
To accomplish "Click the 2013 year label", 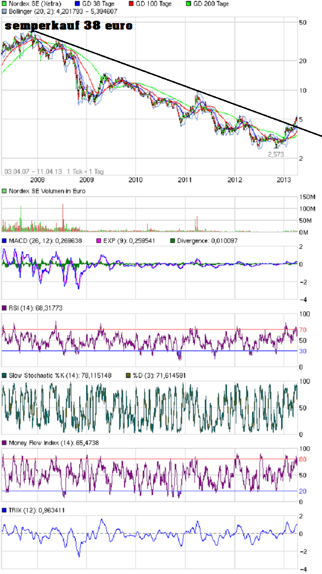I will click(284, 179).
